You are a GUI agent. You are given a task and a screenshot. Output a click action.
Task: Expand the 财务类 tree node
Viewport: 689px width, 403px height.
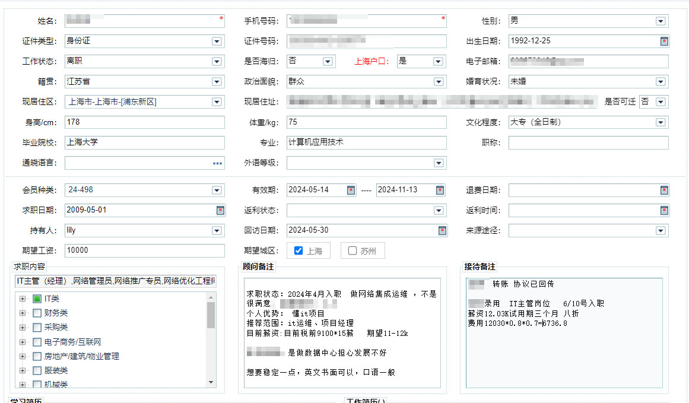(23, 313)
